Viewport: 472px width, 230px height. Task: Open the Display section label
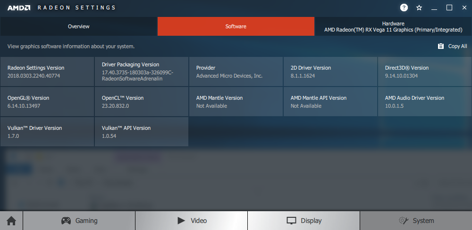click(311, 221)
